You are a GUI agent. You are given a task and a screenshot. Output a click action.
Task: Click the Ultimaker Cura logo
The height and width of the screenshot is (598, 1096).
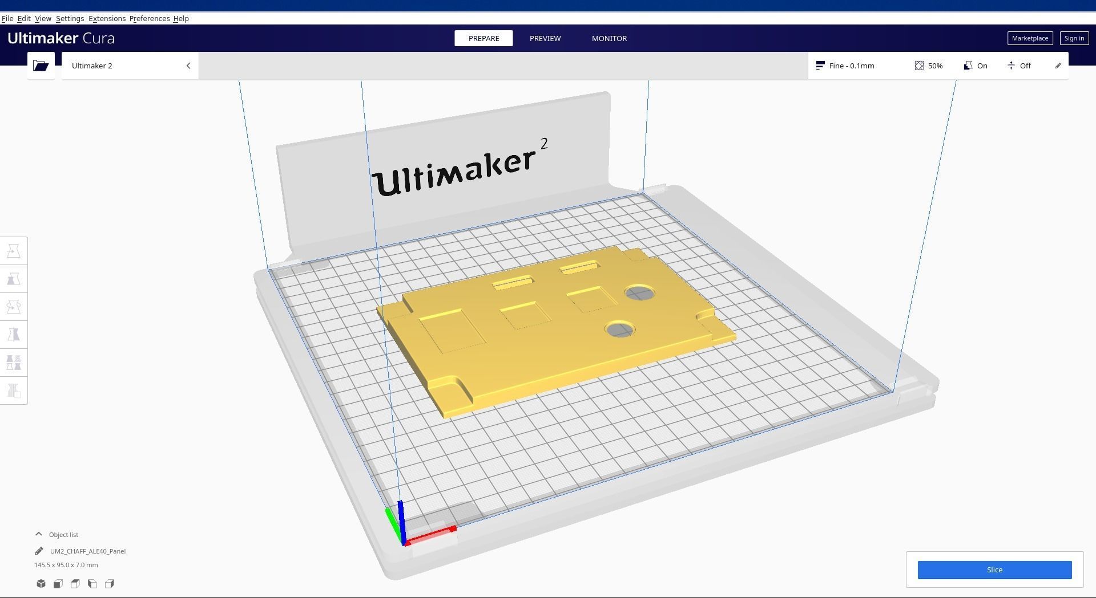pos(61,38)
